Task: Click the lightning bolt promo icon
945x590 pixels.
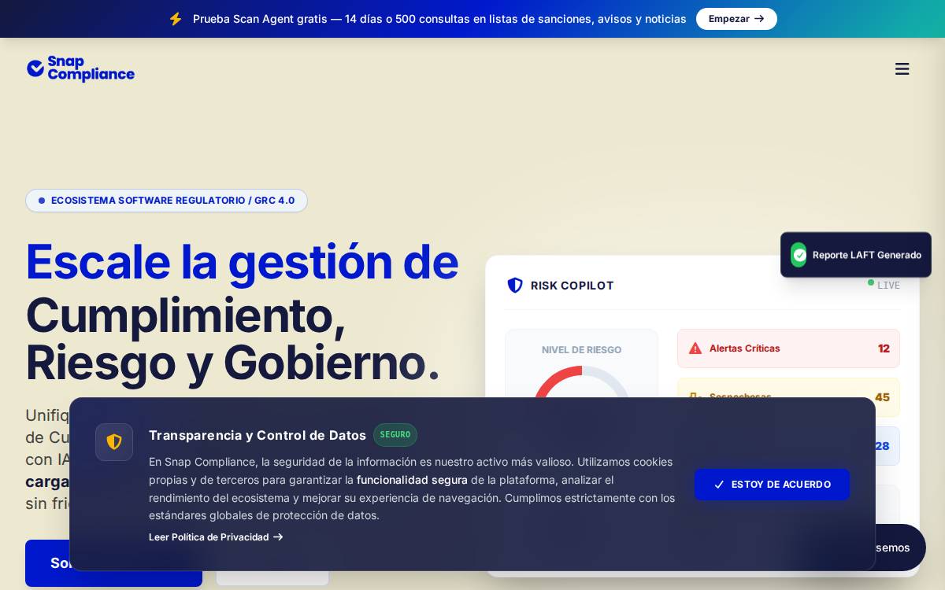Action: (x=176, y=19)
